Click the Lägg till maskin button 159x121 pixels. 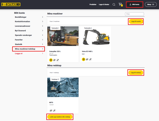tap(136, 21)
